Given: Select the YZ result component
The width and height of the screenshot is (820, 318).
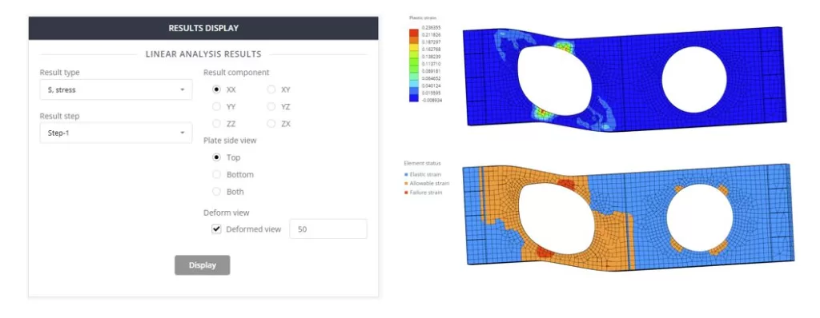Looking at the screenshot, I should pyautogui.click(x=271, y=106).
